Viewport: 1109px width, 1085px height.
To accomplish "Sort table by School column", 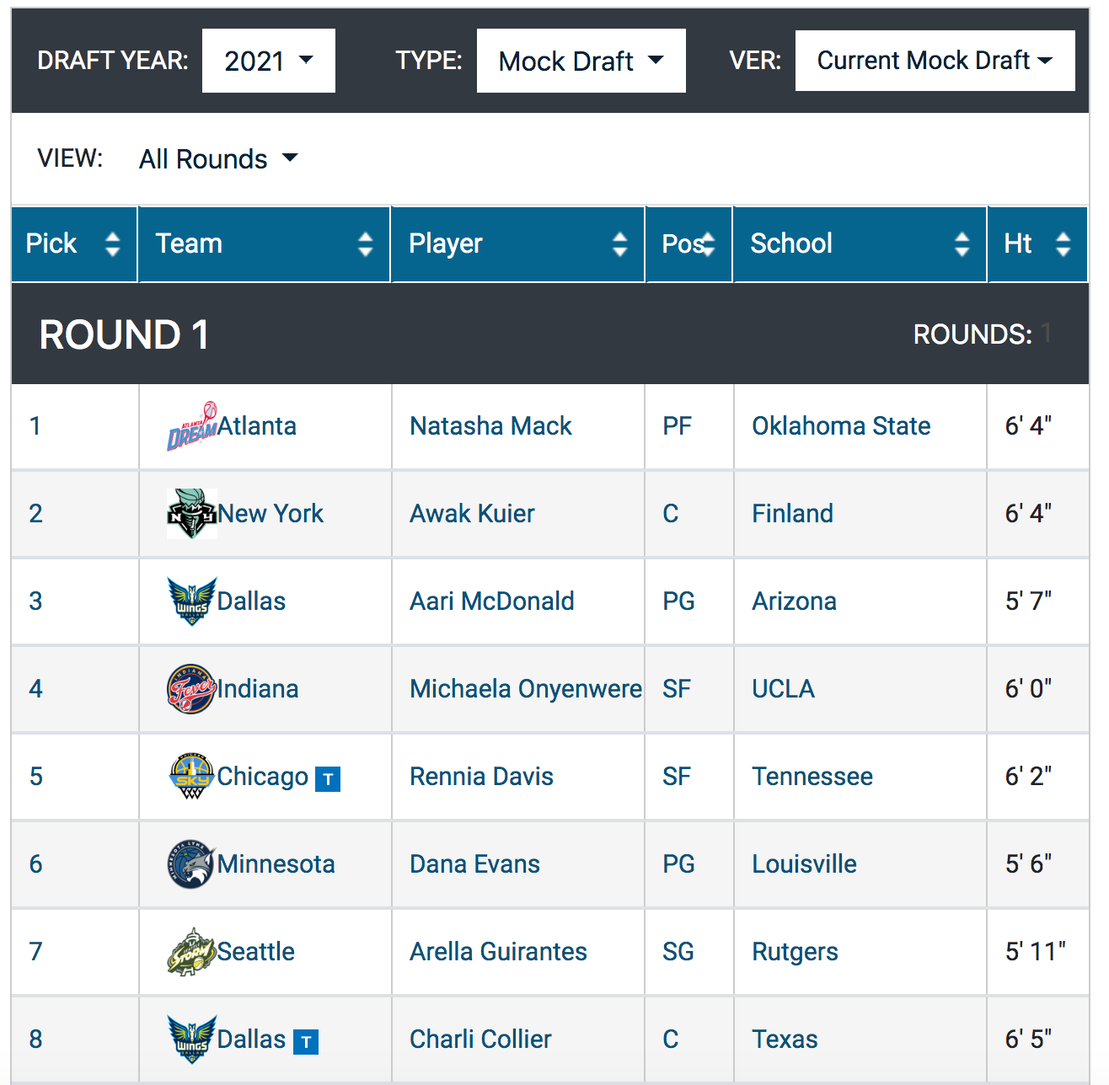I will [x=860, y=244].
